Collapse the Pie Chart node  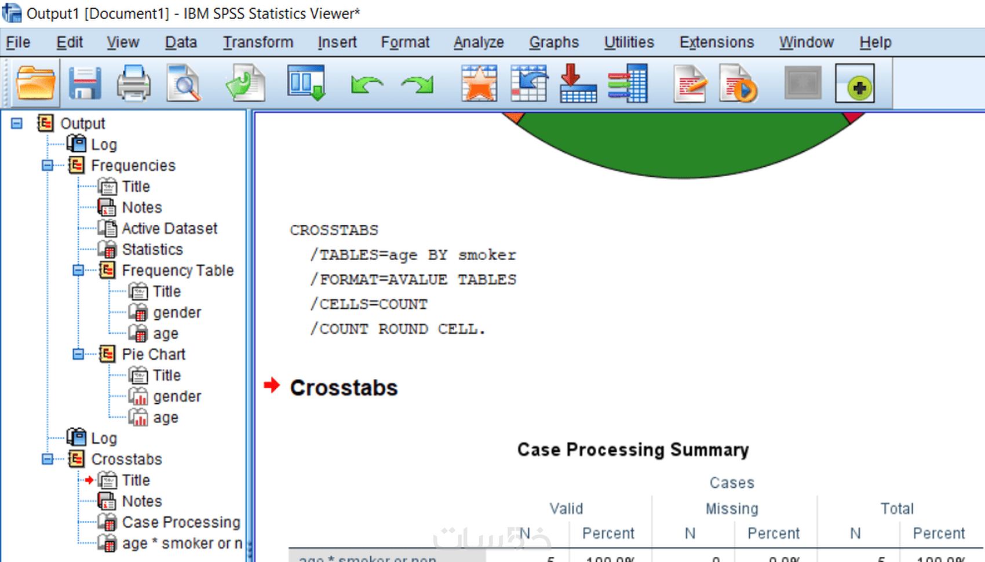(x=78, y=355)
